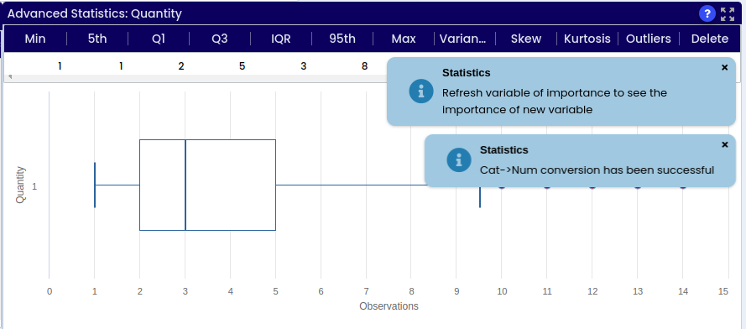Screen dimensions: 746x329
Task: Click info icon in Refresh variable notification
Action: coord(421,91)
